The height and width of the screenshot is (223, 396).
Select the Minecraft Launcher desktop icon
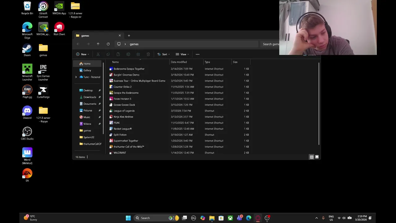click(27, 72)
